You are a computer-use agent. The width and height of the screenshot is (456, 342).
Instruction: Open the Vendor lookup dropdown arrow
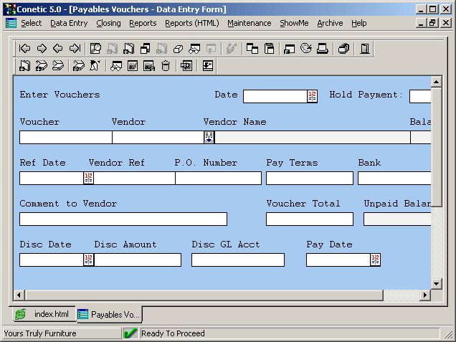[x=209, y=137]
